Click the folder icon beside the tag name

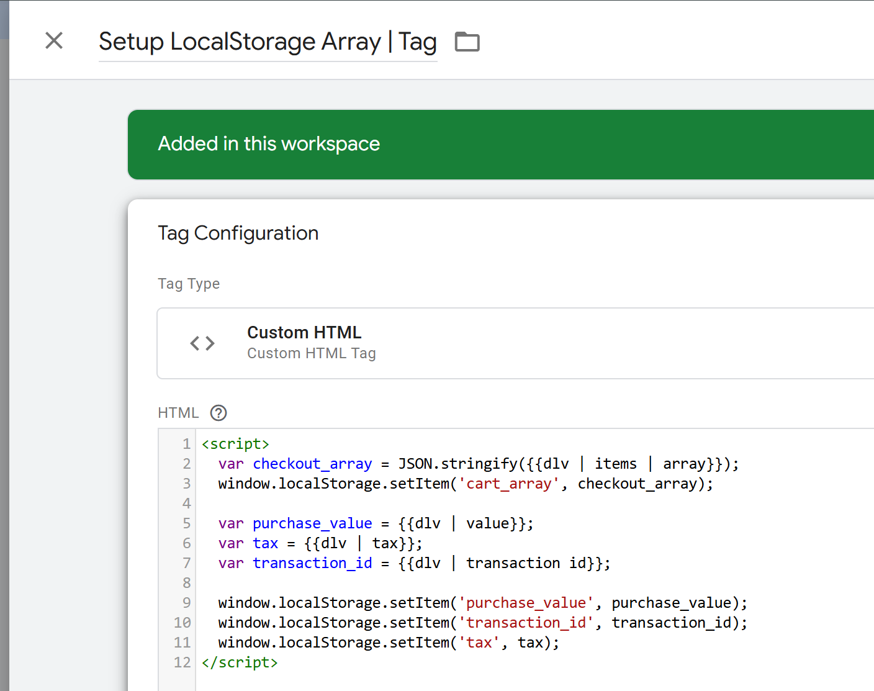(467, 42)
